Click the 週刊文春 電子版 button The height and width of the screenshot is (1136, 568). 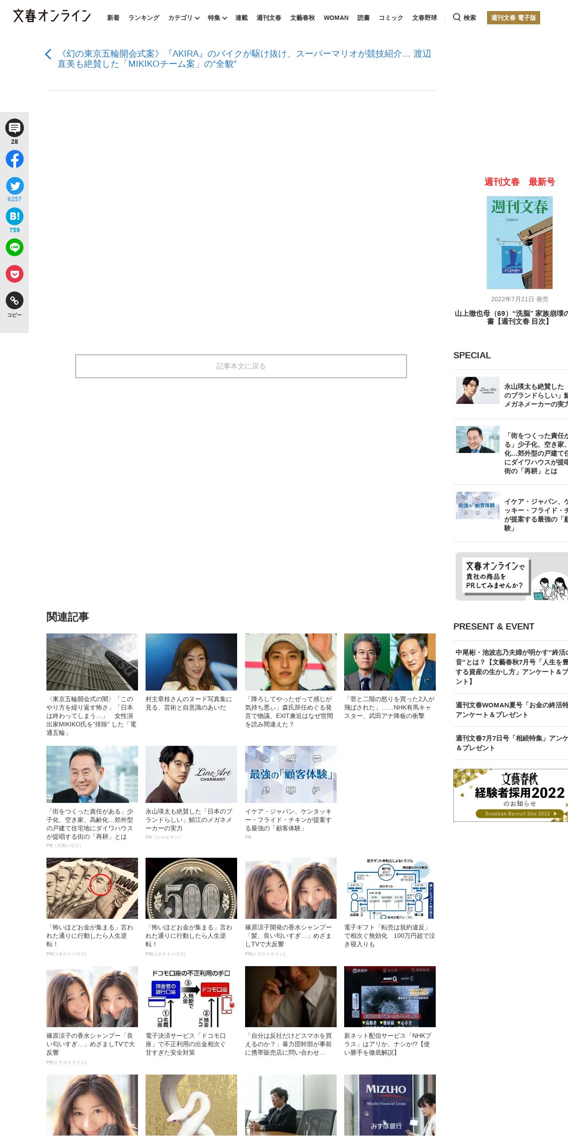click(x=514, y=18)
